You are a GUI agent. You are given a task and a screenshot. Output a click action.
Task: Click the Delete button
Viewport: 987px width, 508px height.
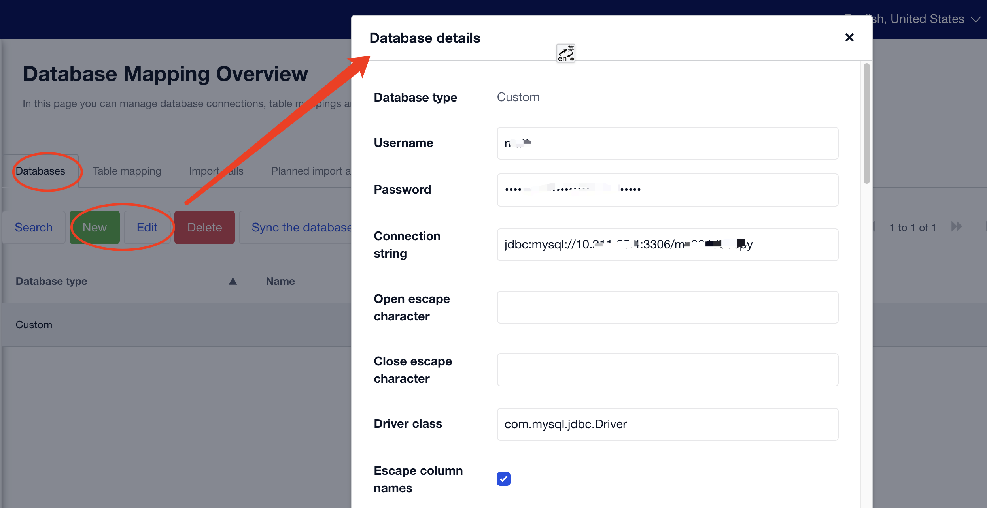click(x=204, y=227)
